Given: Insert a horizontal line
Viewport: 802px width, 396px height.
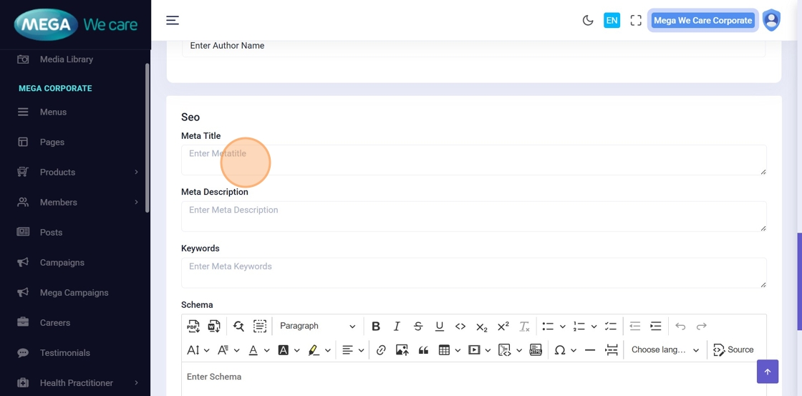Looking at the screenshot, I should pos(590,350).
